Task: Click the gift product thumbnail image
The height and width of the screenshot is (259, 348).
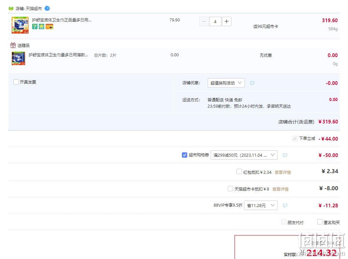Action: click(18, 58)
